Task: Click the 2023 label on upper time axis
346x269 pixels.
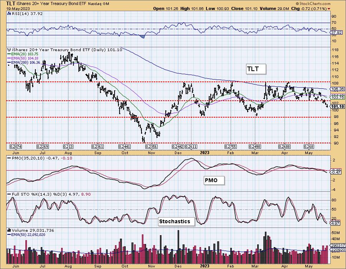Action: point(205,153)
